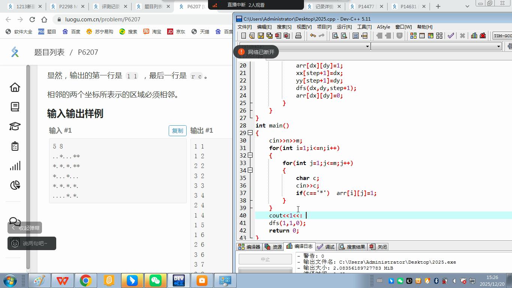512x288 pixels.
Task: Collapse the inner for loop fold at line 34
Action: (x=250, y=170)
